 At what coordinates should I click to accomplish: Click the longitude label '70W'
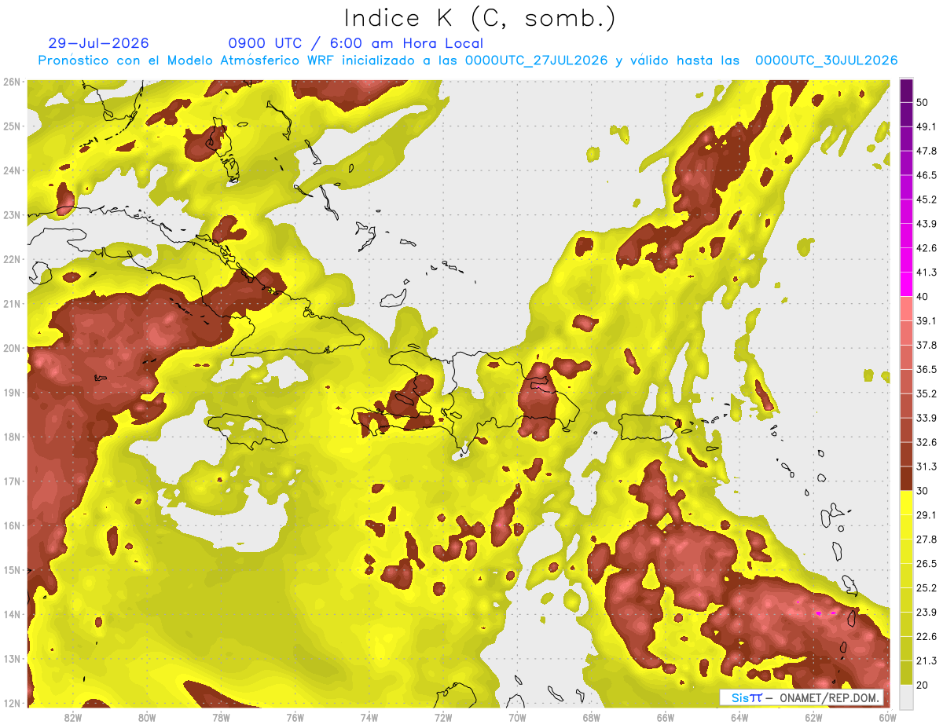(x=517, y=717)
